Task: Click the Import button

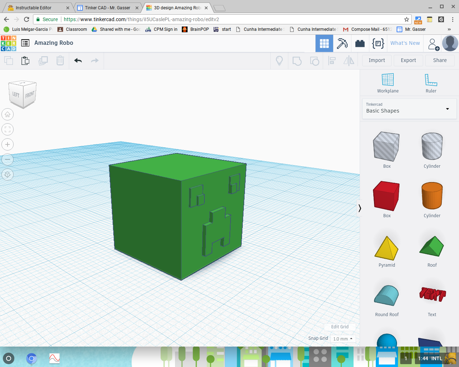Action: click(x=377, y=60)
